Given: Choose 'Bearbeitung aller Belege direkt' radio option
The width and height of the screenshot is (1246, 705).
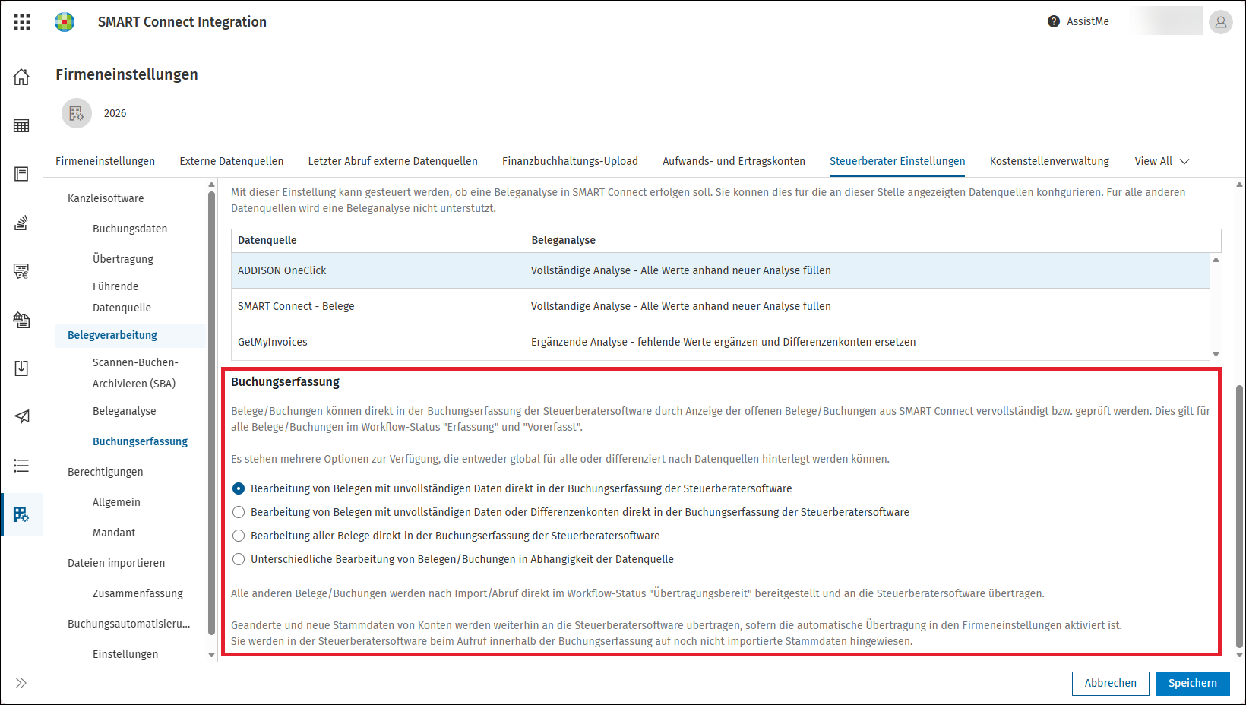Looking at the screenshot, I should pyautogui.click(x=239, y=536).
